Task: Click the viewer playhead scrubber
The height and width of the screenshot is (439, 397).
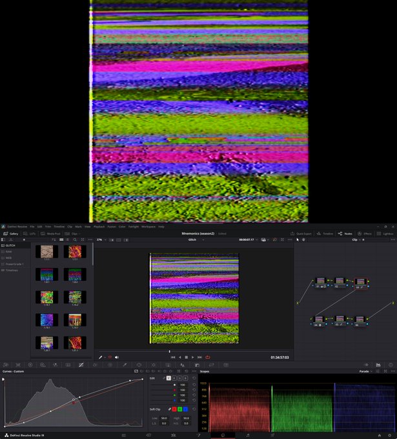Action: (169, 351)
